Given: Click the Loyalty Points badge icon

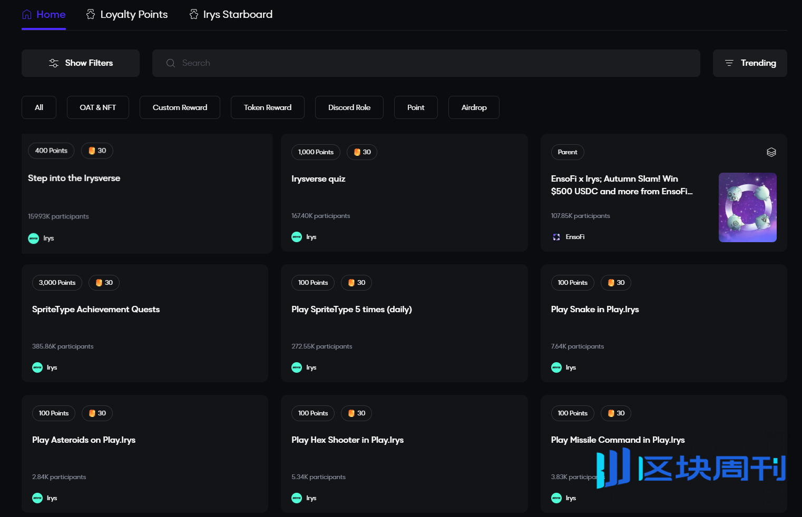Looking at the screenshot, I should [x=91, y=15].
